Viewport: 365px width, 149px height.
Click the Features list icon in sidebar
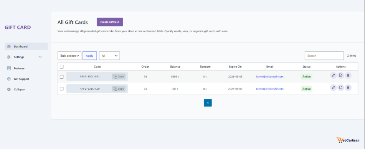(x=9, y=68)
